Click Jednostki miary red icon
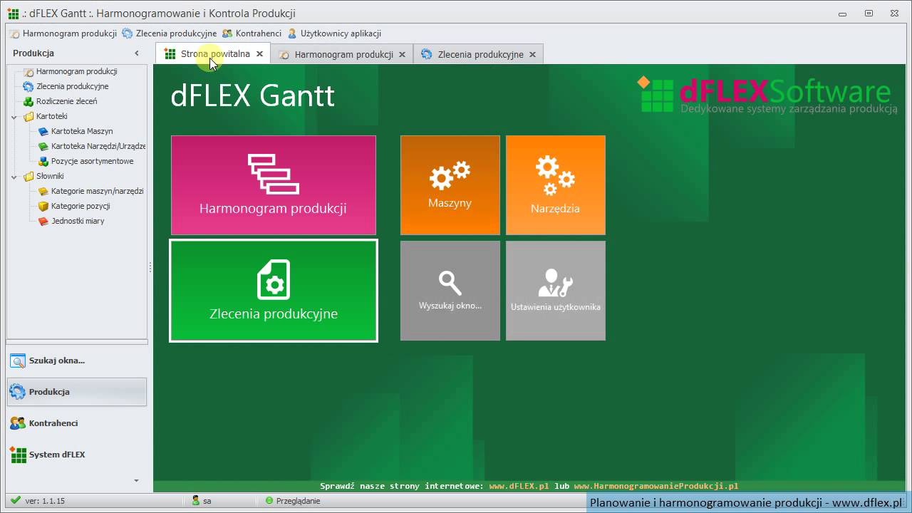The image size is (912, 513). click(43, 221)
